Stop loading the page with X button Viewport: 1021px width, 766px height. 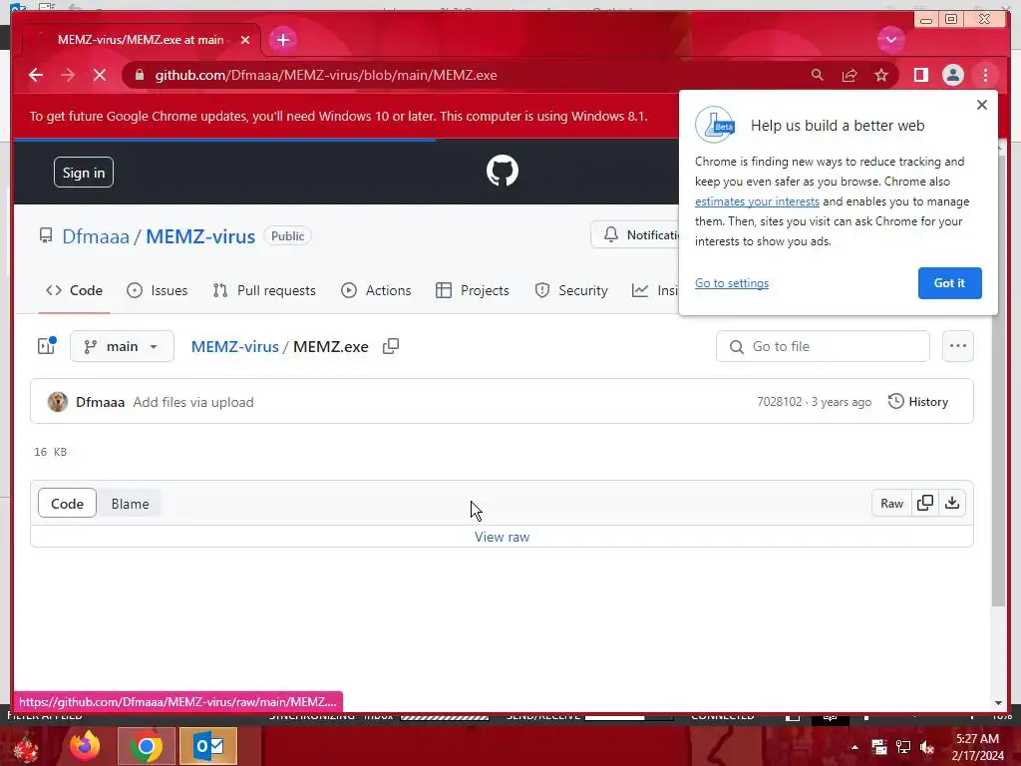click(x=100, y=75)
